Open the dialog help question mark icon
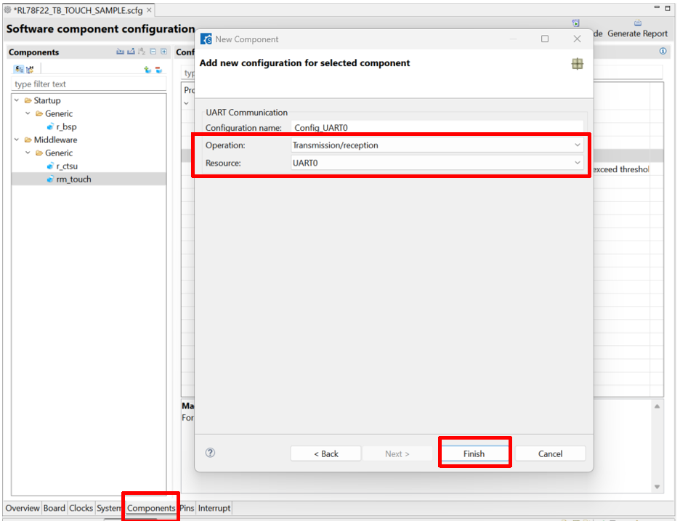The width and height of the screenshot is (680, 521). coord(210,453)
